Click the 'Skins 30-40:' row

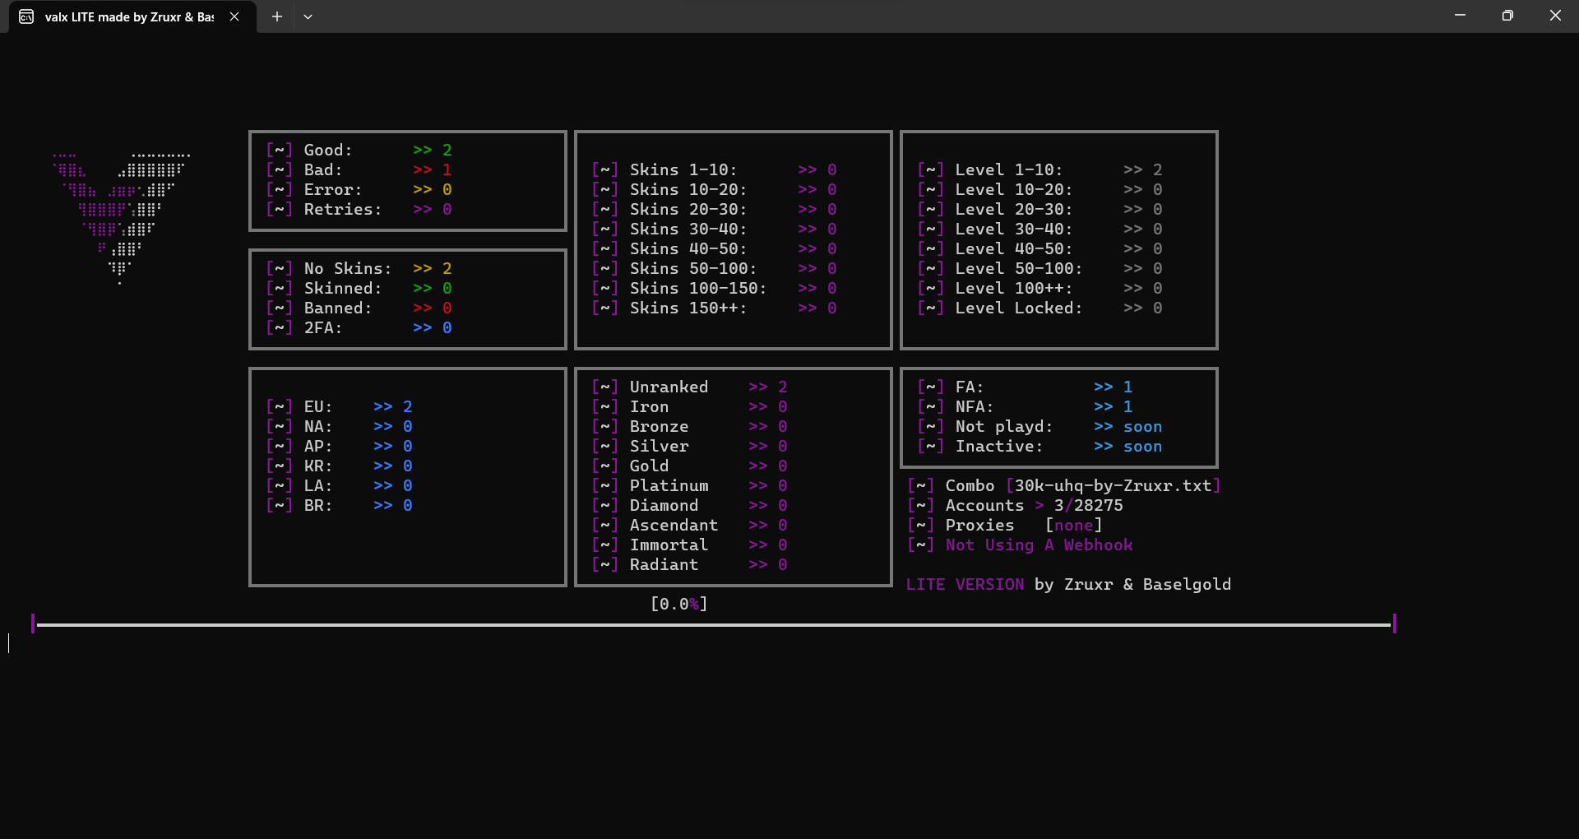(714, 229)
